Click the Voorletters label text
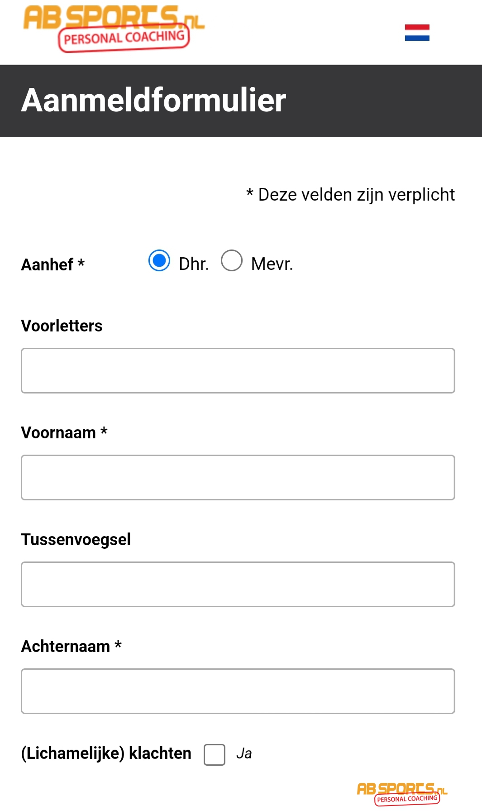482x811 pixels. [62, 326]
